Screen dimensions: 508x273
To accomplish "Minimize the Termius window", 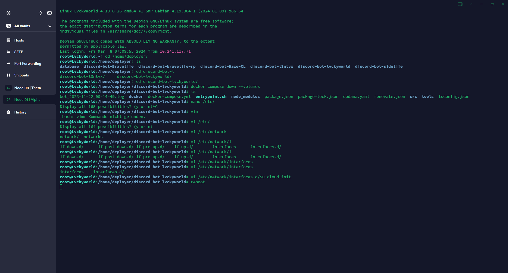I will (x=482, y=4).
